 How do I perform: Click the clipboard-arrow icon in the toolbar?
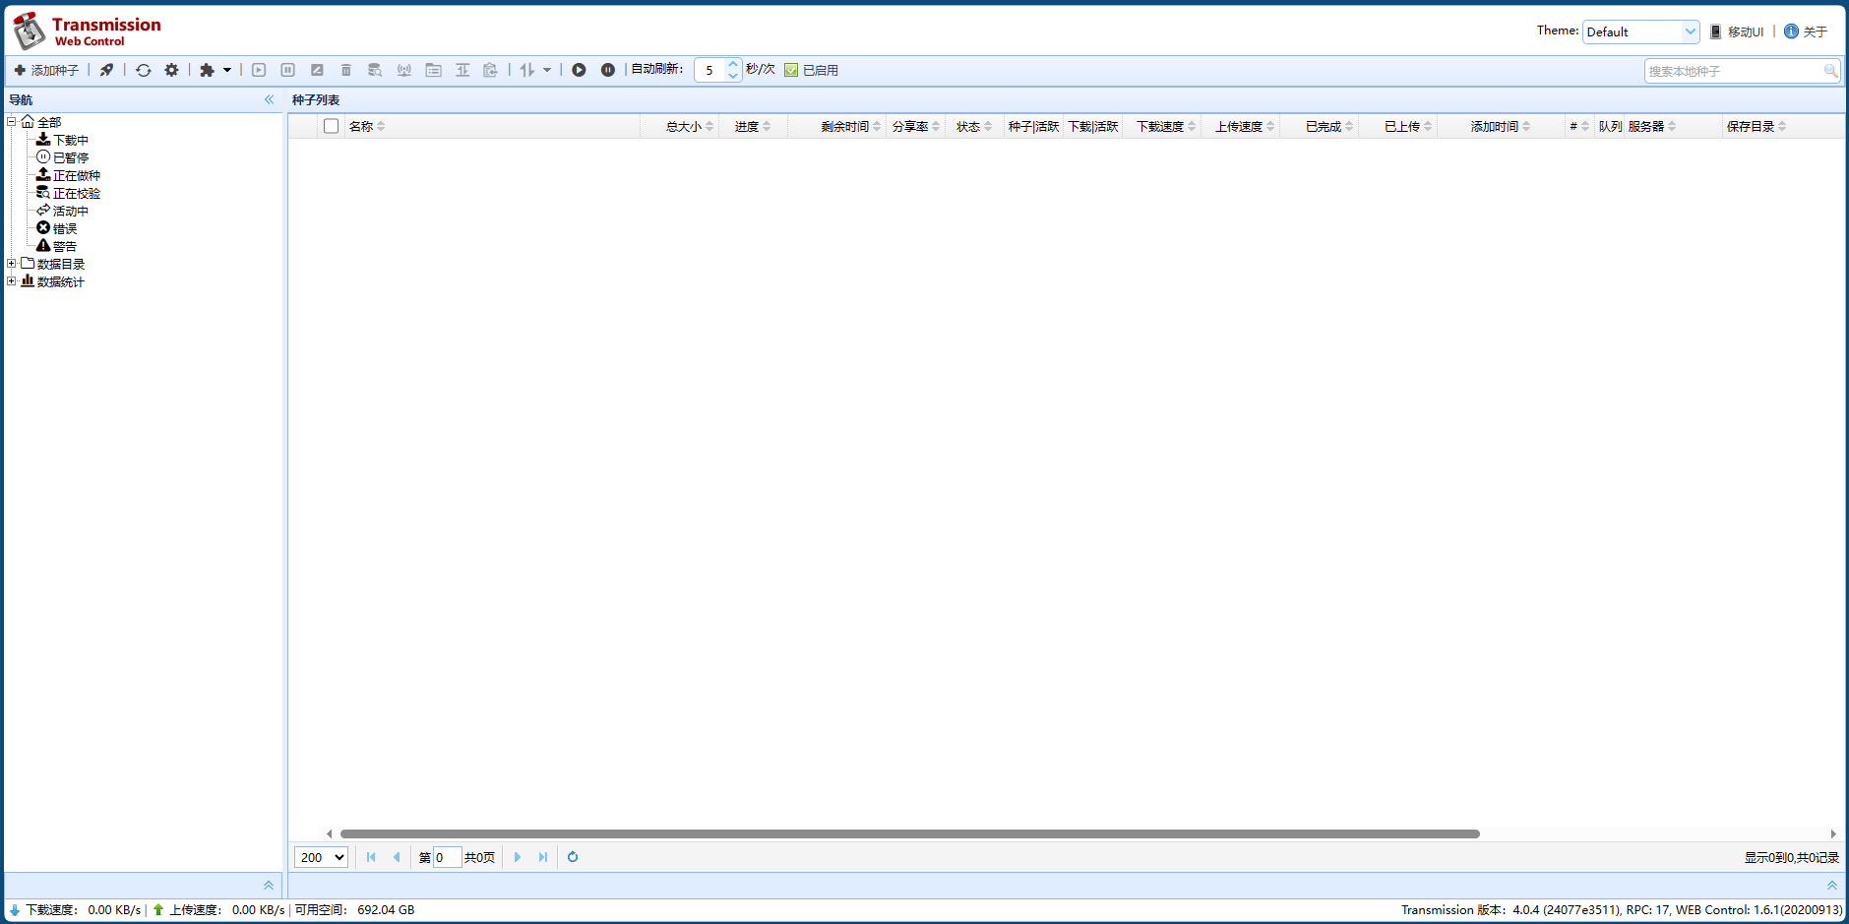[x=491, y=70]
